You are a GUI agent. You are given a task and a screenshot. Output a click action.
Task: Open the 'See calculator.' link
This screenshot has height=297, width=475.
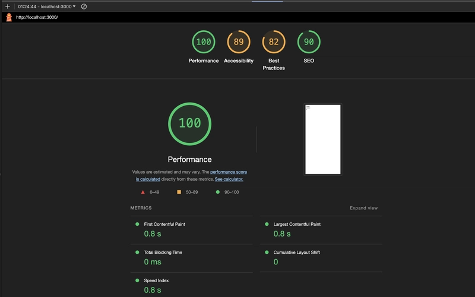click(229, 179)
